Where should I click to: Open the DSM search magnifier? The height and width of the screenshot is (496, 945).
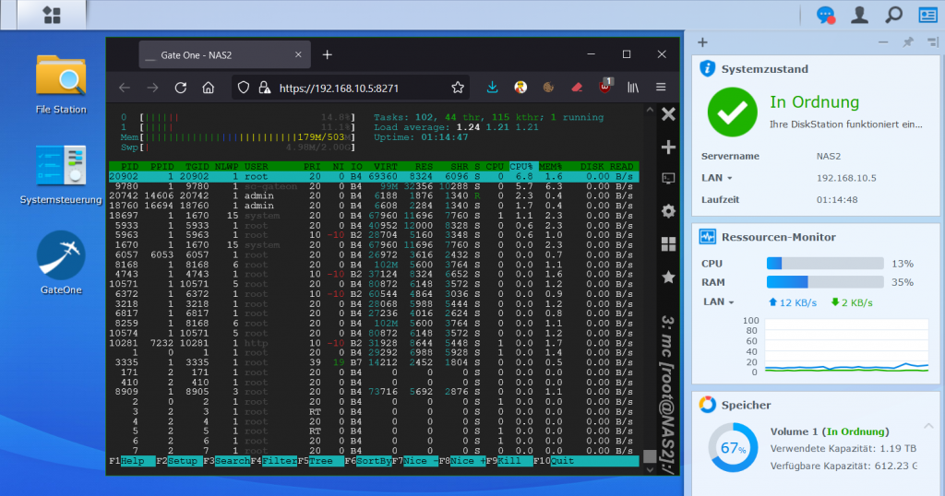click(x=893, y=15)
